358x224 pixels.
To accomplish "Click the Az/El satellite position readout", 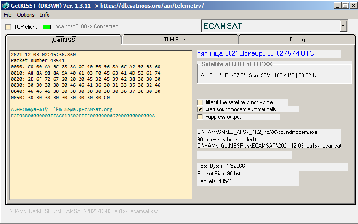I will 258,75.
